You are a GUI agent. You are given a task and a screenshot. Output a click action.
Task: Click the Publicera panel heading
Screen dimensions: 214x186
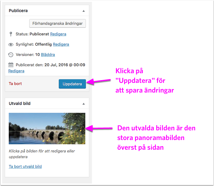coord(18,11)
